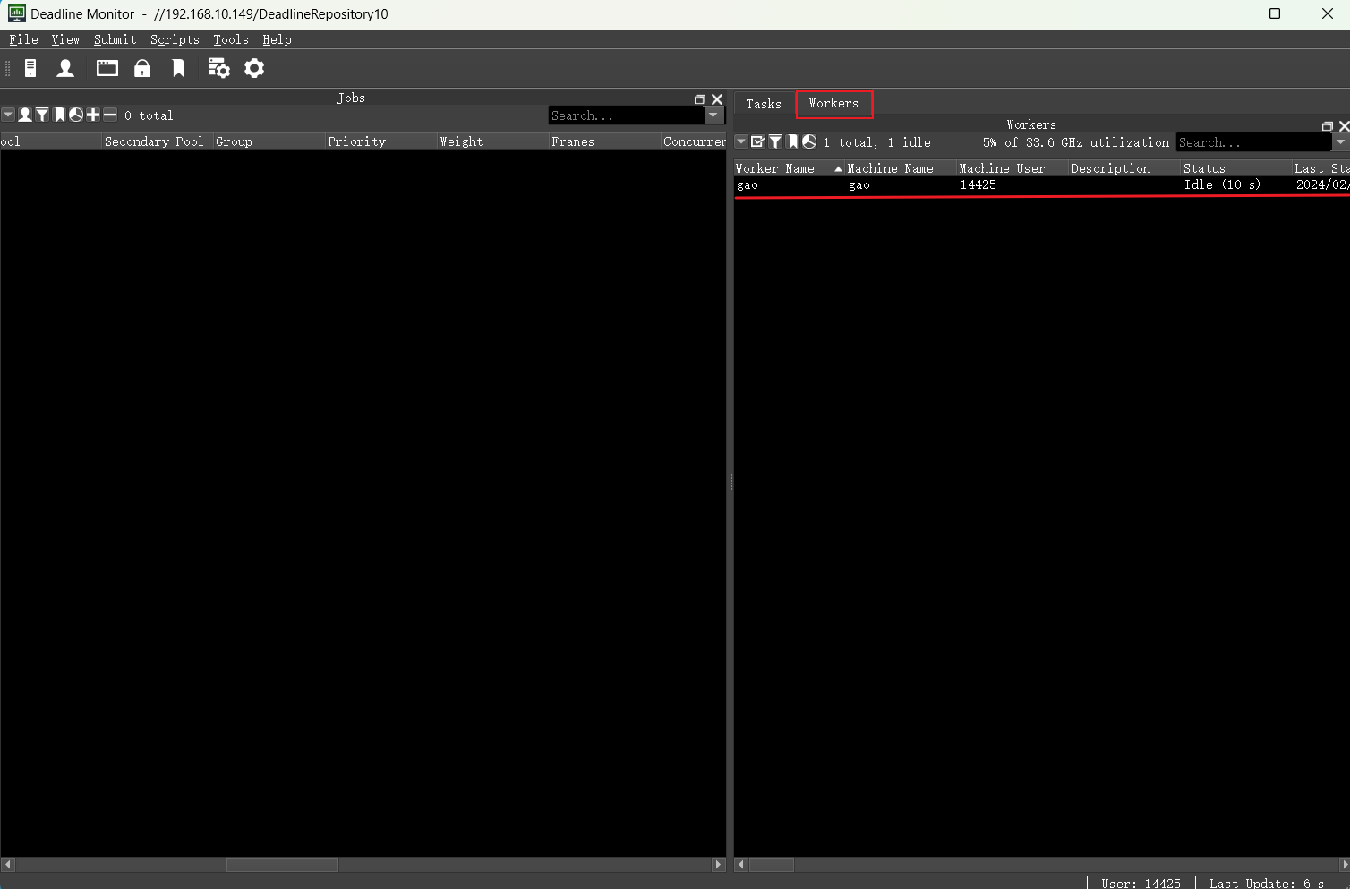The image size is (1350, 889).
Task: Click the padlock icon in the main toolbar
Action: pos(142,69)
